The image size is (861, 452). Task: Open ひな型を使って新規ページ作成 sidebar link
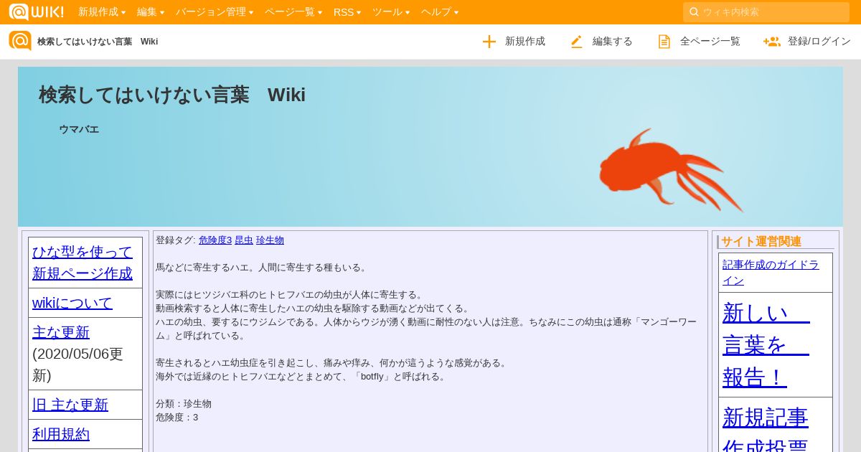click(x=83, y=263)
